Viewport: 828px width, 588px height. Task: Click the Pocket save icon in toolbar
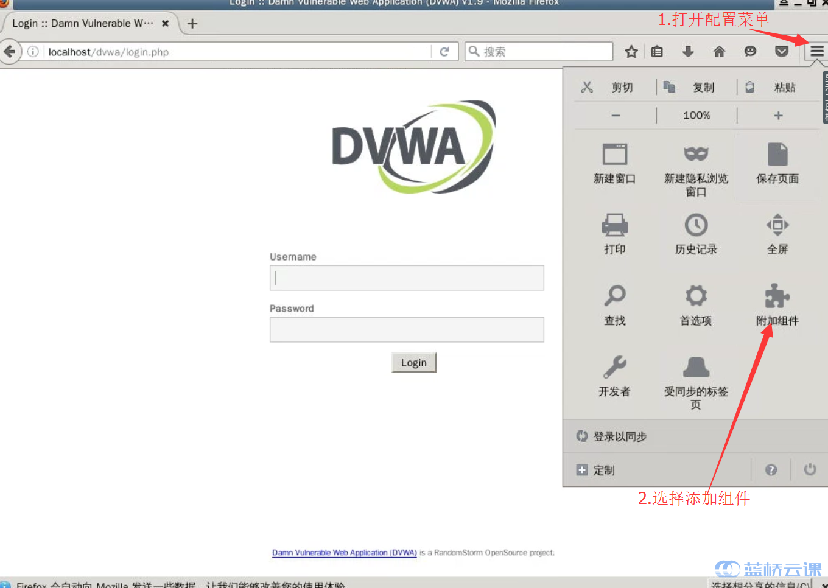point(782,52)
